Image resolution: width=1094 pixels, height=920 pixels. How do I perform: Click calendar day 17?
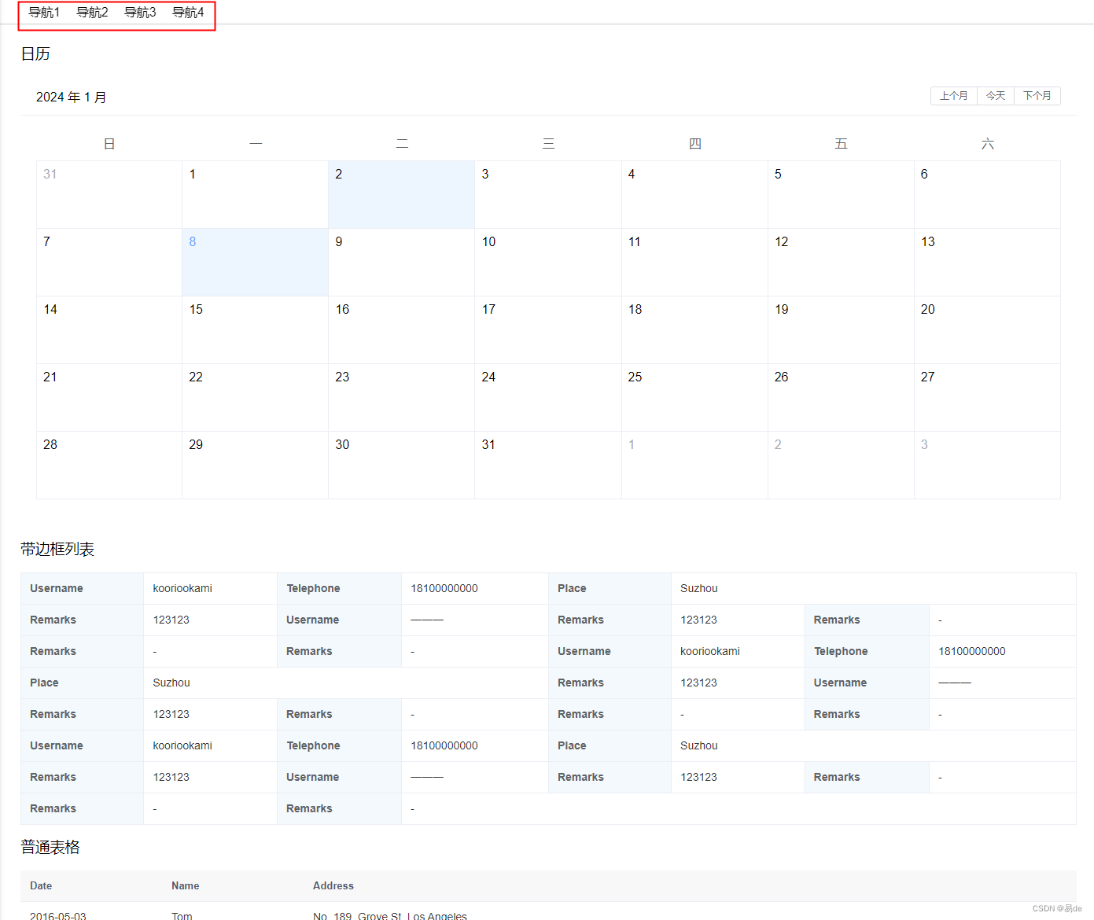click(x=548, y=330)
